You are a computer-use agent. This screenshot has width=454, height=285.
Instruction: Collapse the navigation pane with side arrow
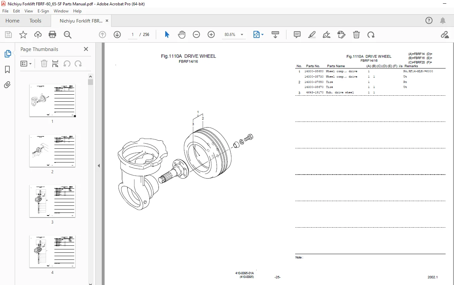[99, 165]
